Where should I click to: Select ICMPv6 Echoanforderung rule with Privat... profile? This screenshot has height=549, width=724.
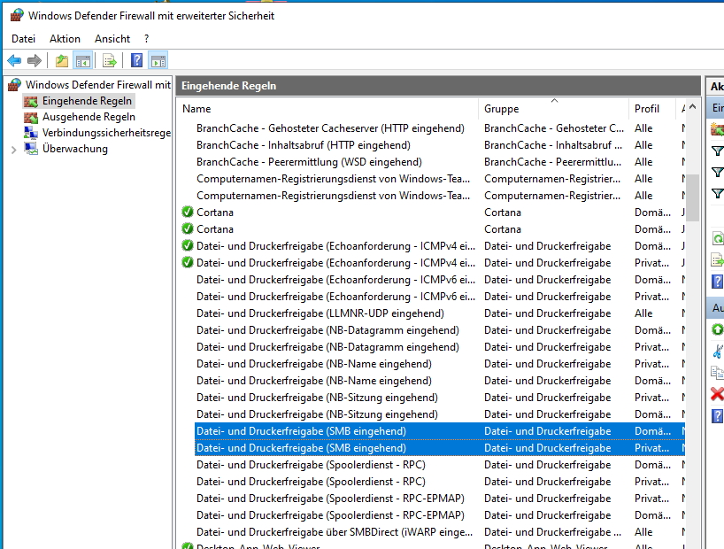tap(335, 297)
